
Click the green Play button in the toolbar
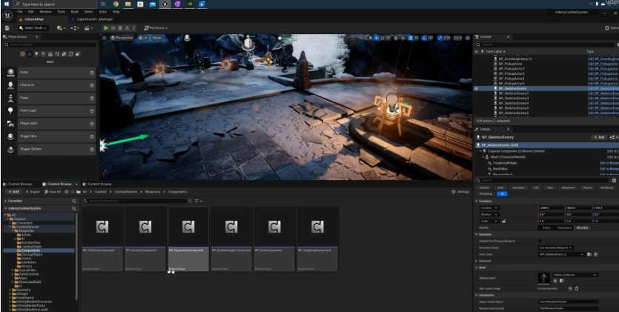(x=106, y=28)
